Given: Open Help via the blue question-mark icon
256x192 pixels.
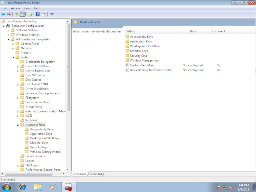Looking at the screenshot, I should [x=38, y=14].
